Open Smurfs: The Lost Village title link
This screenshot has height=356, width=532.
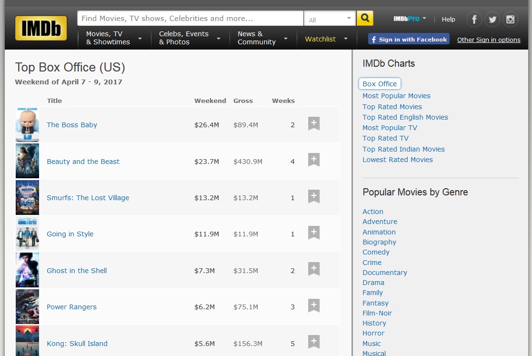[88, 198]
